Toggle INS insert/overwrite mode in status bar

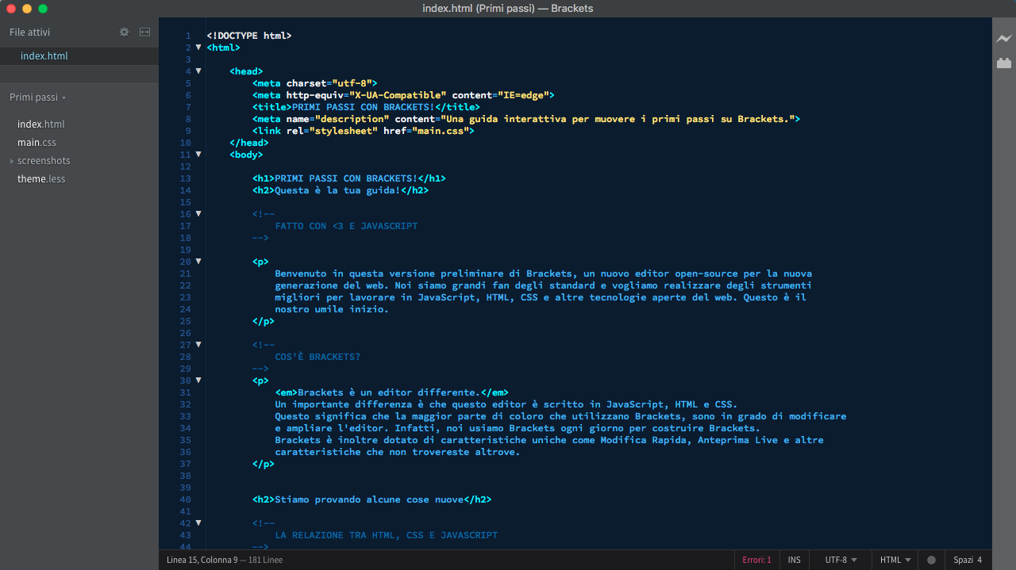pos(794,560)
